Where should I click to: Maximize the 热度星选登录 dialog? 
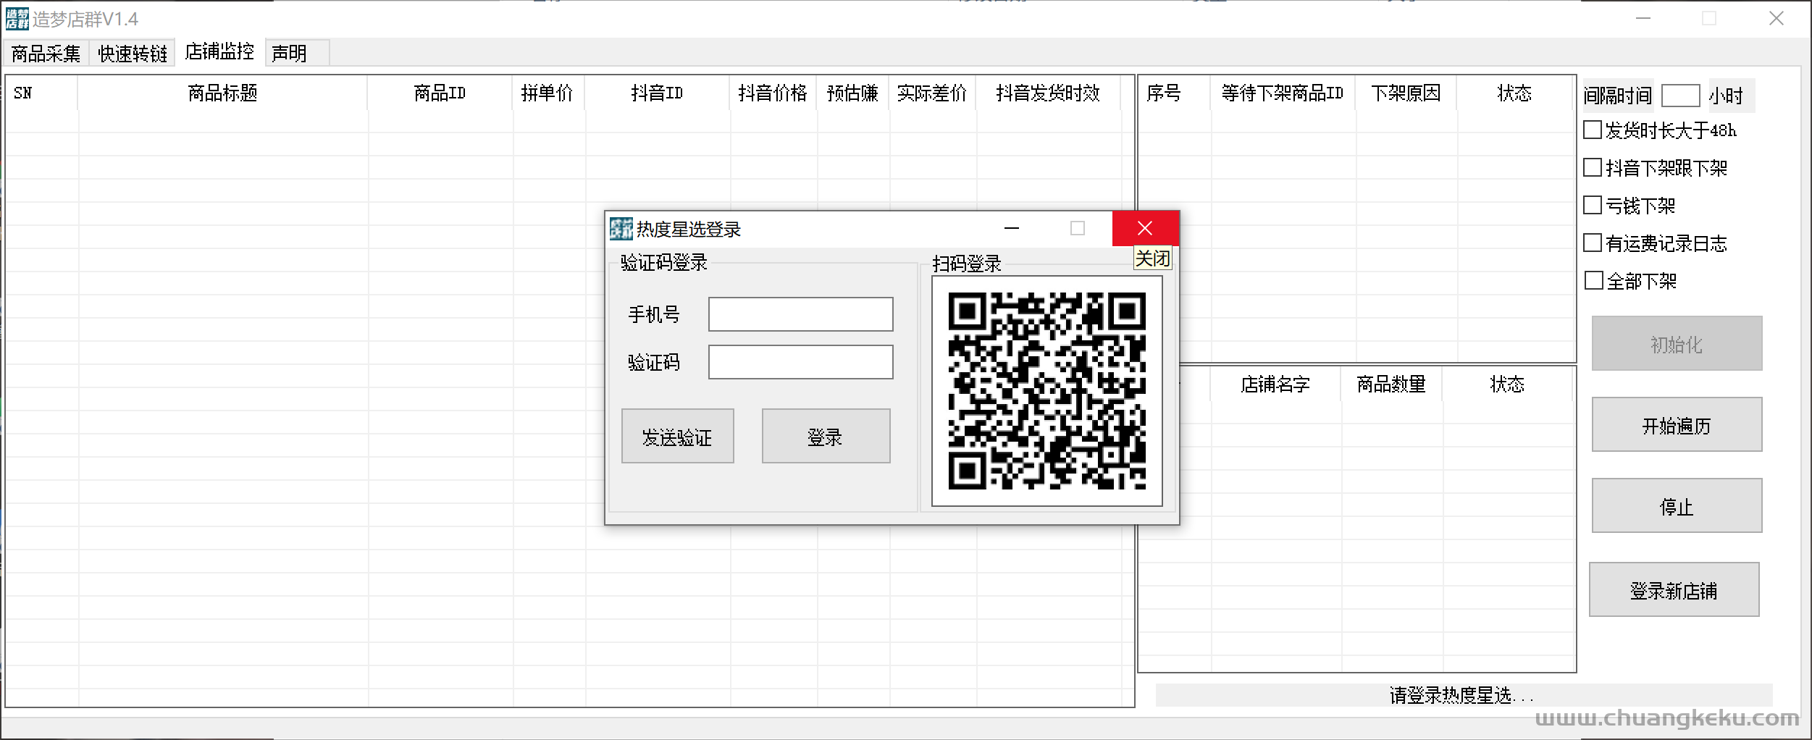[x=1078, y=229]
